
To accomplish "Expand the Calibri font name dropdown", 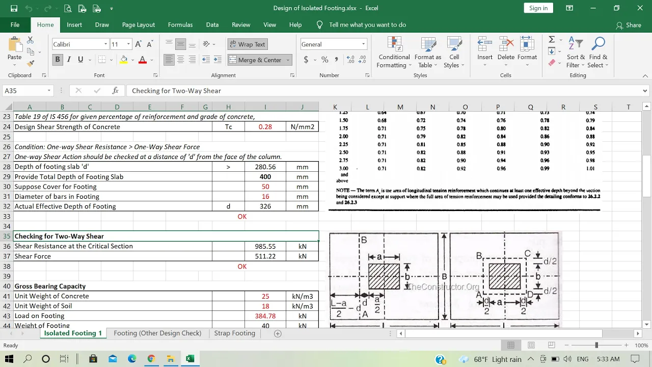I will 105,44.
